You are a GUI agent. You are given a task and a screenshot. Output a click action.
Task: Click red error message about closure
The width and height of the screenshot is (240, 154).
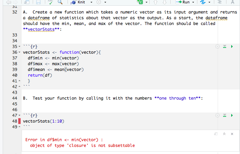tap(82, 146)
